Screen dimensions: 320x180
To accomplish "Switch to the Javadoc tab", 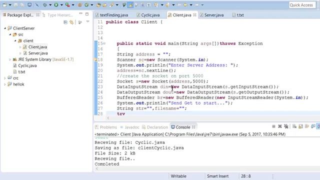I will coord(130,127).
